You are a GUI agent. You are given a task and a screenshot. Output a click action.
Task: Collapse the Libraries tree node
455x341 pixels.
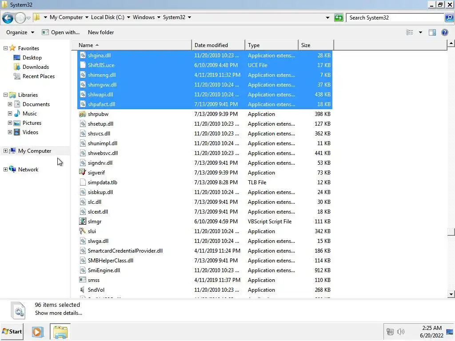(5, 95)
